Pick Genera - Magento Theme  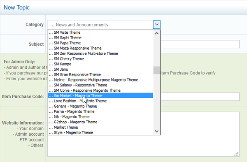click(x=100, y=106)
